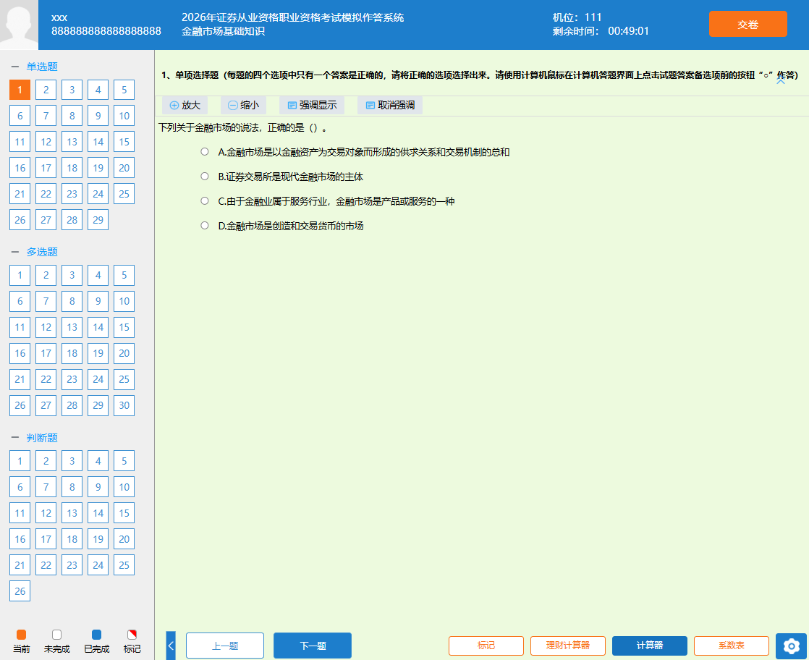
Task: Mark this question with 标记
Action: [x=486, y=646]
